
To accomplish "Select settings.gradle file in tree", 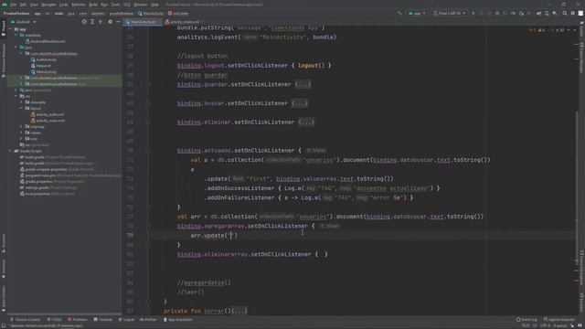I will point(48,187).
